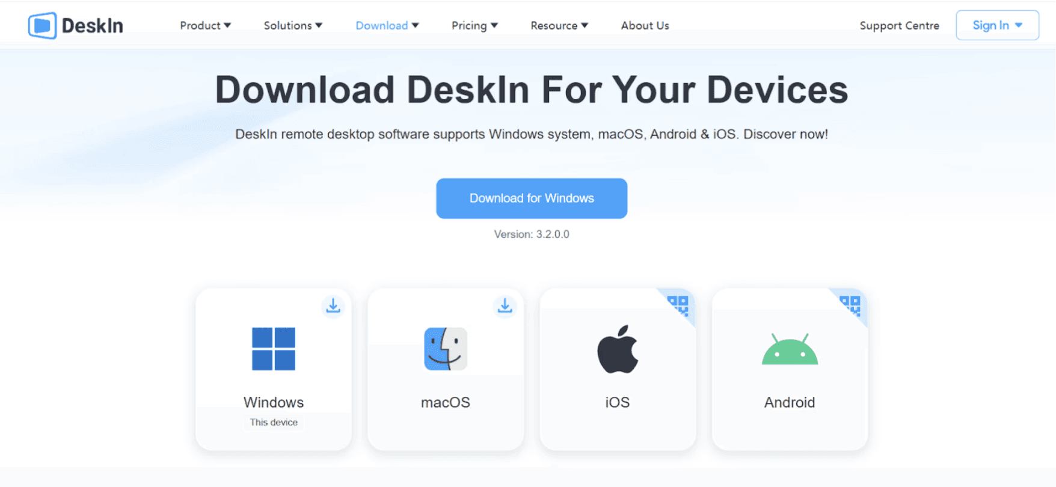Click the DeskIn logo icon
The image size is (1056, 487).
42,26
